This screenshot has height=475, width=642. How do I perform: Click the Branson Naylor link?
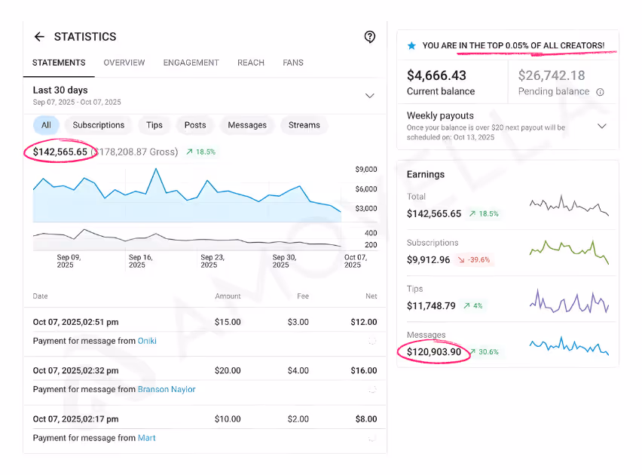tap(166, 390)
